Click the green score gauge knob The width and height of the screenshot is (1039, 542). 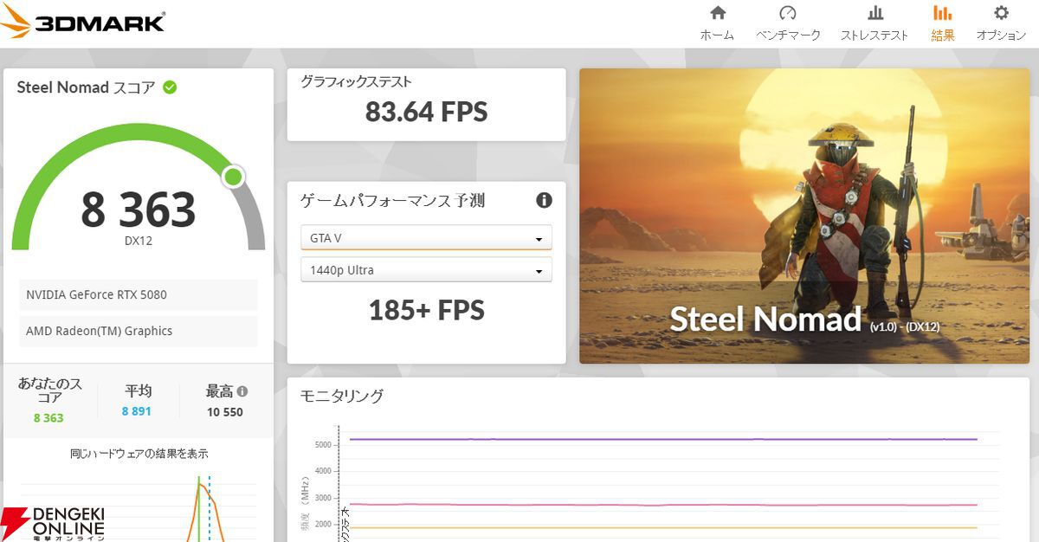coord(233,177)
